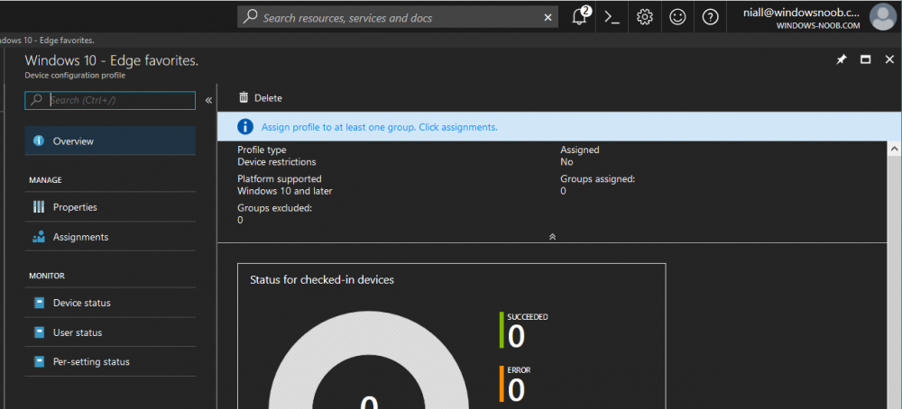This screenshot has width=902, height=409.
Task: Open Properties in Manage section
Action: pyautogui.click(x=110, y=207)
